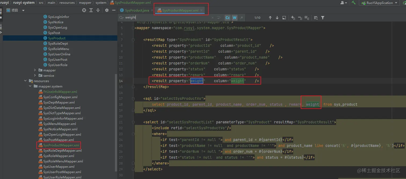Click the locate/select opened file target icon
Viewport: 406px width, 179px height.
[x=84, y=10]
